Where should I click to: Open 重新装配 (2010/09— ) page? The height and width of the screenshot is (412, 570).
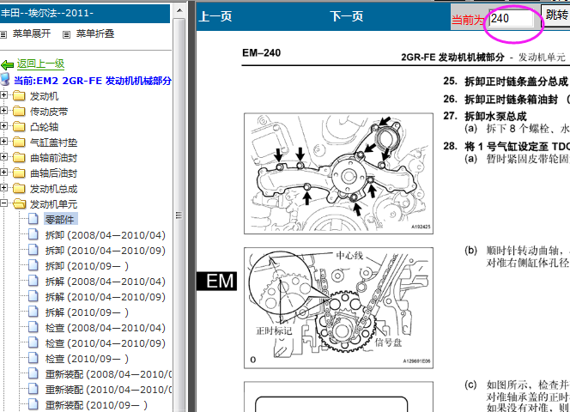coord(96,405)
